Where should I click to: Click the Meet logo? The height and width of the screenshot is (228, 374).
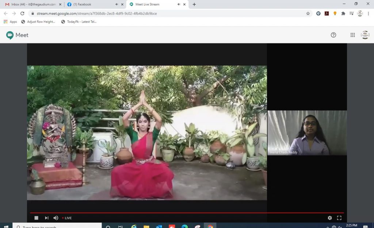pyautogui.click(x=17, y=35)
